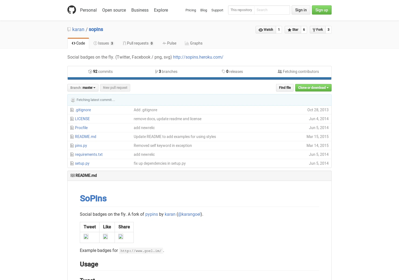Open the stargazers count 6
Viewport: 399px width, 280px height.
point(304,30)
